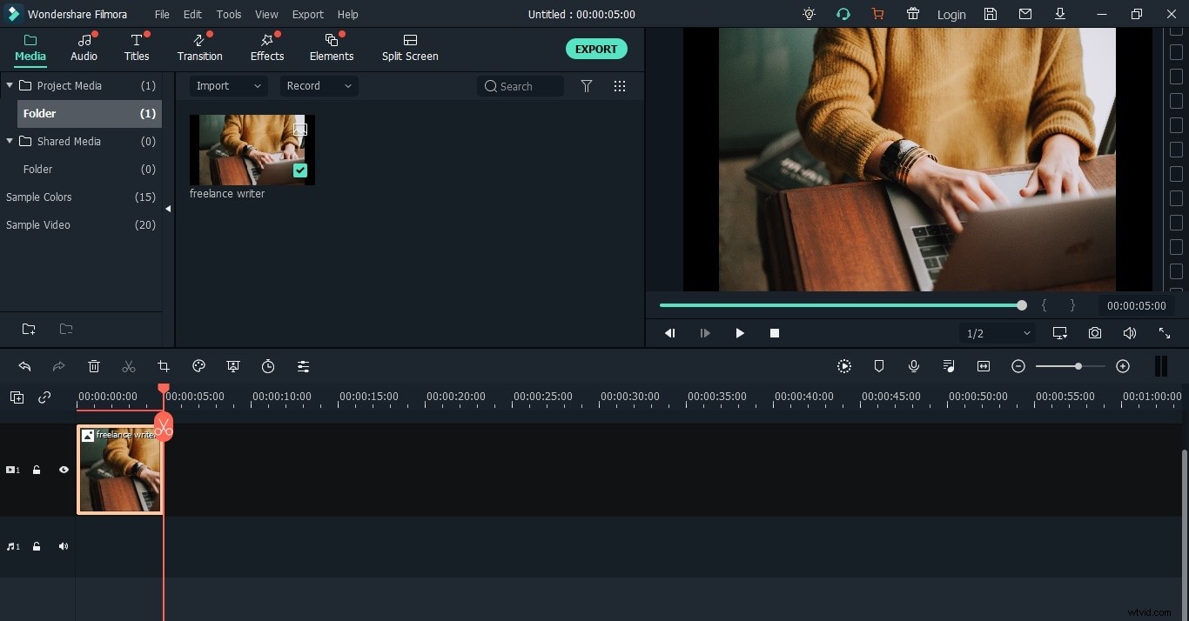1189x621 pixels.
Task: Open the Import dropdown
Action: click(x=228, y=86)
